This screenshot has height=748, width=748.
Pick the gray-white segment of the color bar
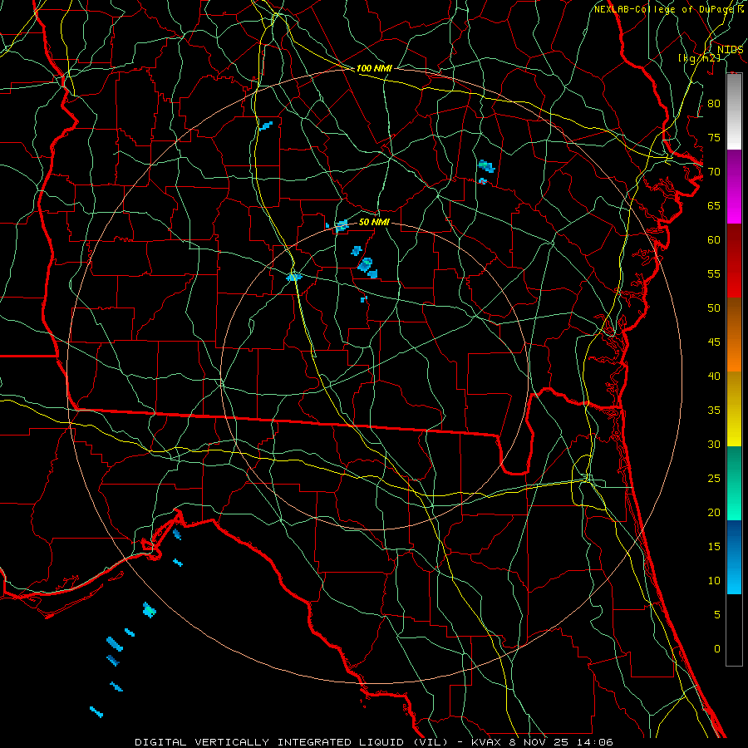734,111
